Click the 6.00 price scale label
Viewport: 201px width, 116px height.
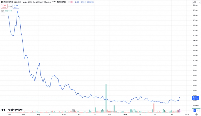tap(195, 80)
